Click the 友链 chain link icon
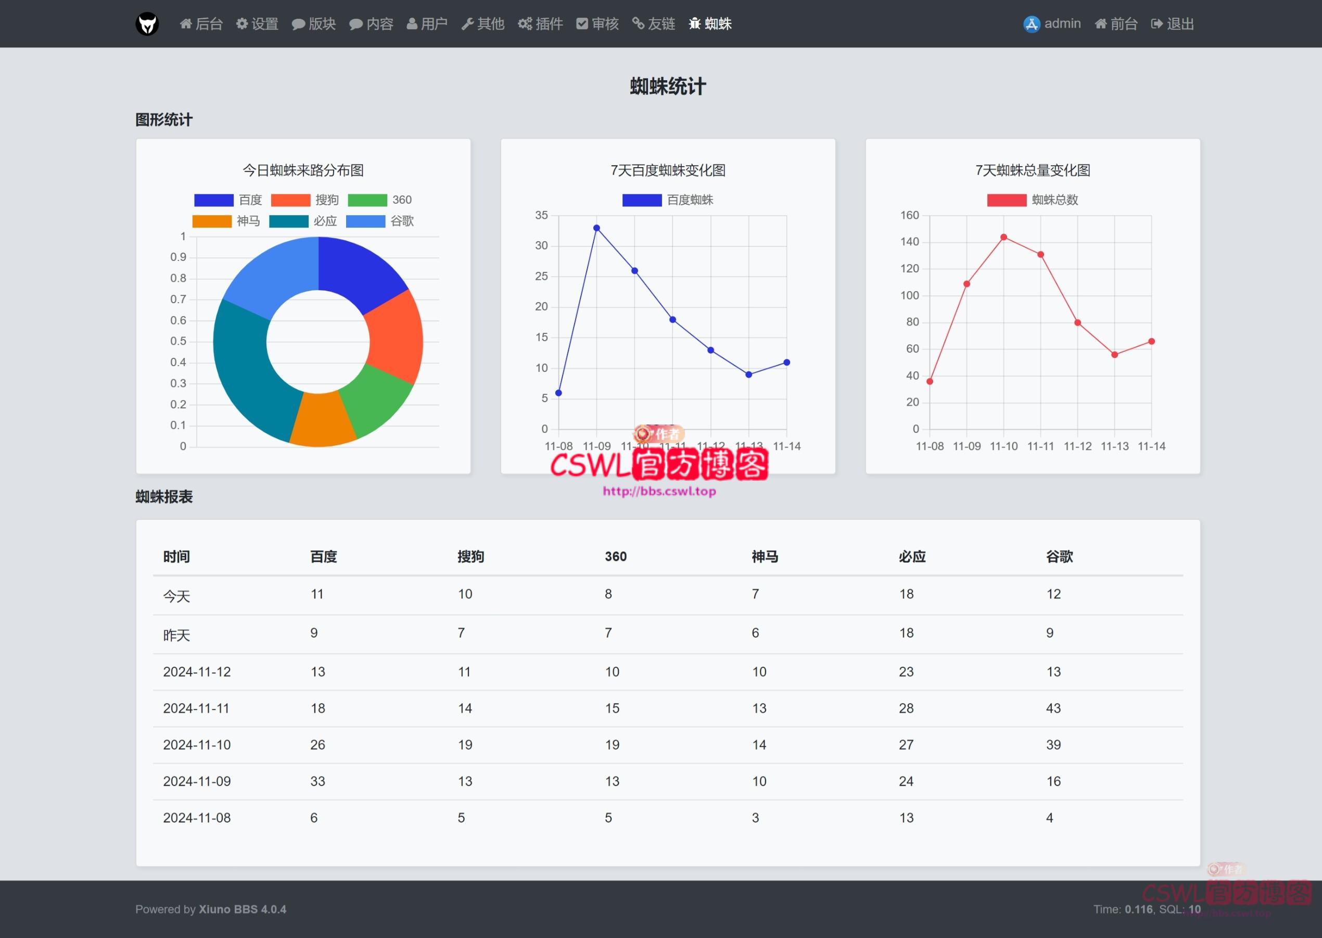This screenshot has height=938, width=1322. (x=638, y=23)
